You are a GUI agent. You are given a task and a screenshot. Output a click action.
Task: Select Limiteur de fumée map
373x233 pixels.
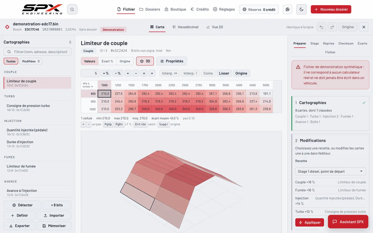click(x=37, y=168)
